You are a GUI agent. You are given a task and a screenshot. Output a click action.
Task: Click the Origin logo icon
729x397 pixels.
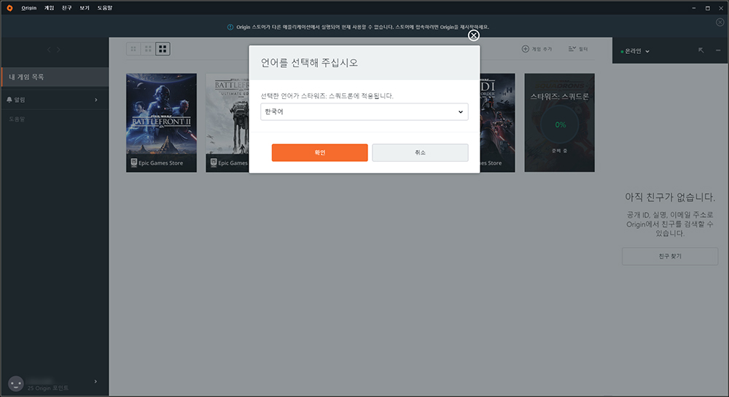pyautogui.click(x=9, y=8)
